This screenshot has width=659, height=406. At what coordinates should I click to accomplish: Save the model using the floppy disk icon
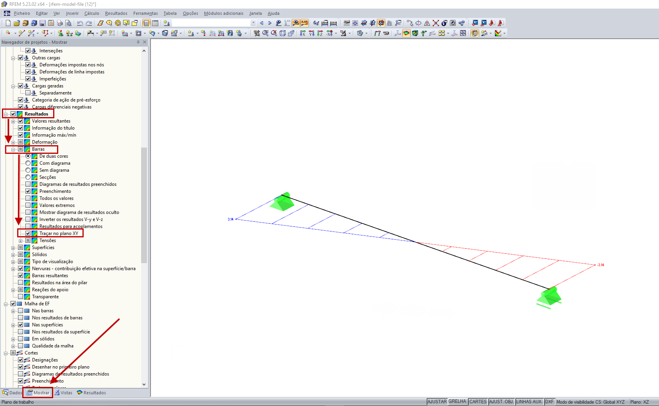43,23
